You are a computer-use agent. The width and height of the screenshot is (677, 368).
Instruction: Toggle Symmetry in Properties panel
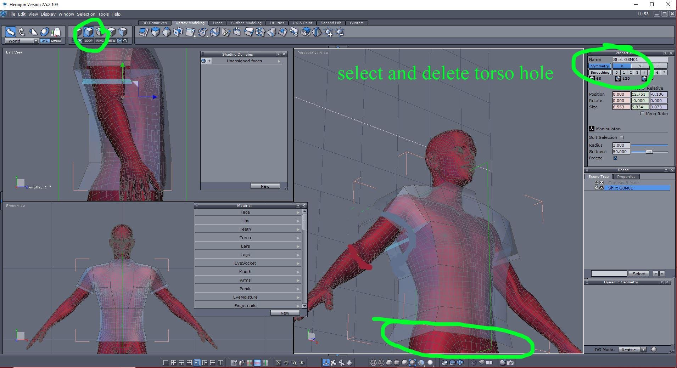(x=600, y=66)
